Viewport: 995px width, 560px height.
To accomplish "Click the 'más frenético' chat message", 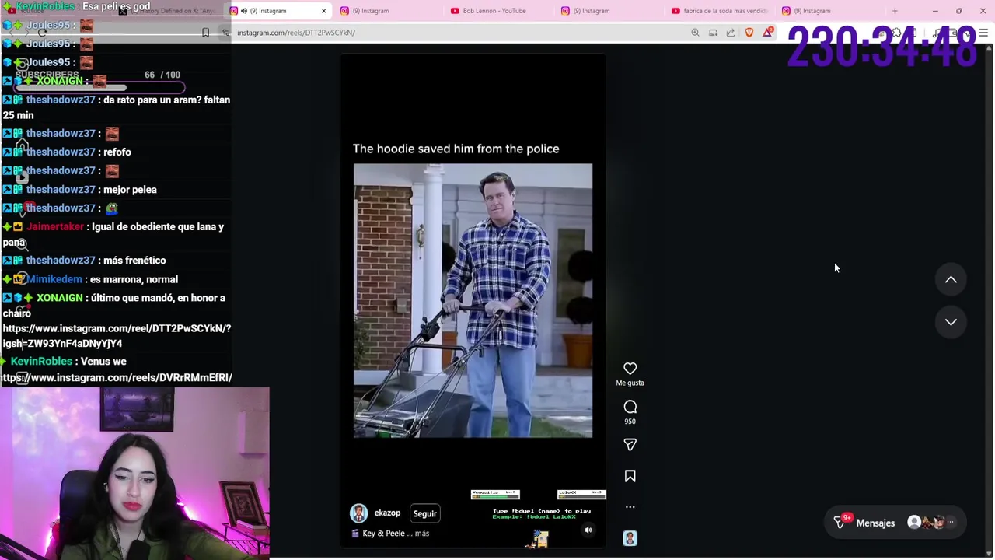I will point(134,261).
